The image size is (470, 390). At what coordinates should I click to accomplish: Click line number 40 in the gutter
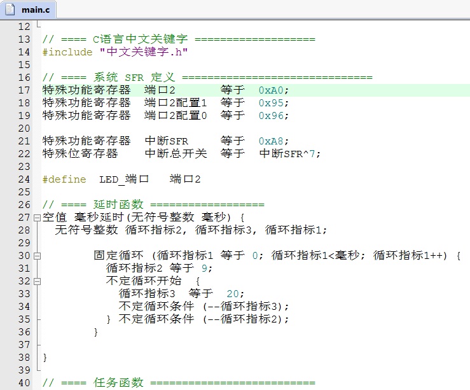click(24, 383)
